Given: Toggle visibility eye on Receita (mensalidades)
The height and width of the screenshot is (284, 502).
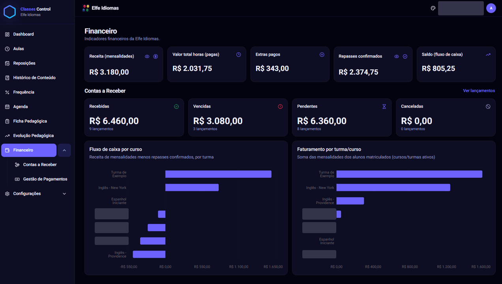Looking at the screenshot, I should (x=147, y=56).
